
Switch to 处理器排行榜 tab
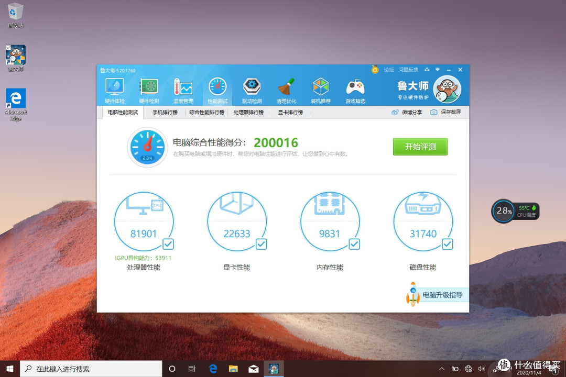tap(249, 112)
